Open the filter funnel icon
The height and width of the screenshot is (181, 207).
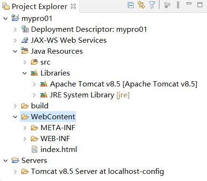[x=152, y=5]
